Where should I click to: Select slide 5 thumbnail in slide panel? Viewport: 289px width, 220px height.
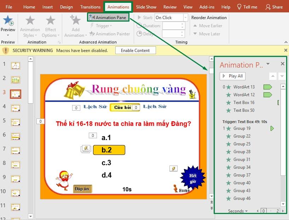click(x=15, y=122)
